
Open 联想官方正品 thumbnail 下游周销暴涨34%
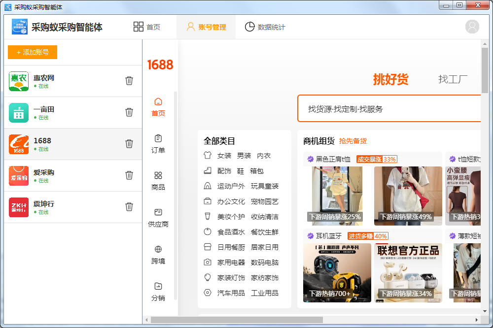pos(408,273)
